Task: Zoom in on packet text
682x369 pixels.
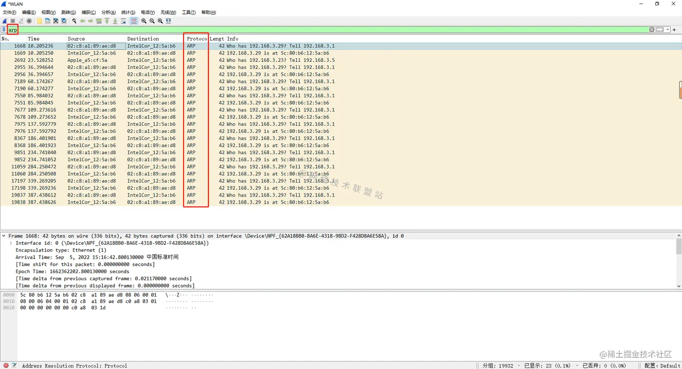Action: pyautogui.click(x=144, y=21)
